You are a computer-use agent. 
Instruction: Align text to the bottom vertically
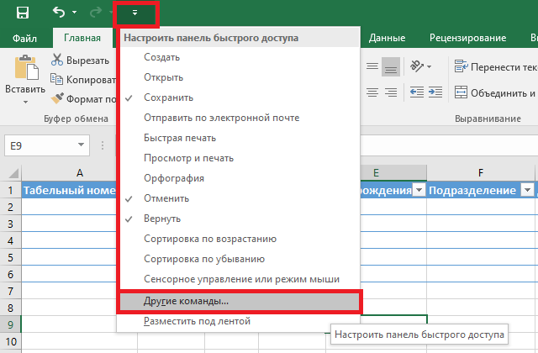point(391,66)
